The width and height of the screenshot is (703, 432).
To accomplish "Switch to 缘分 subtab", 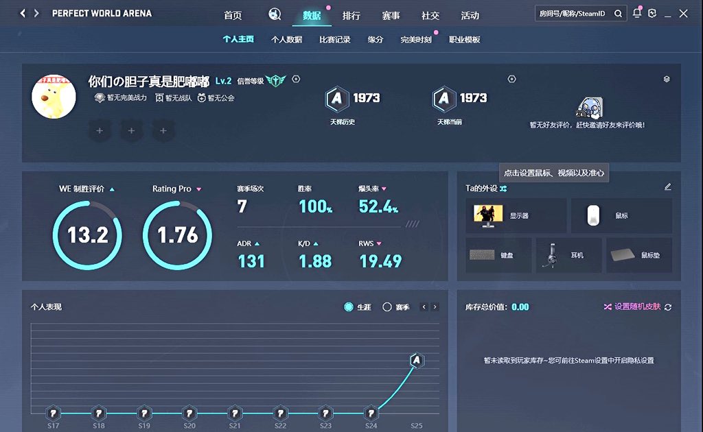I will [x=376, y=39].
